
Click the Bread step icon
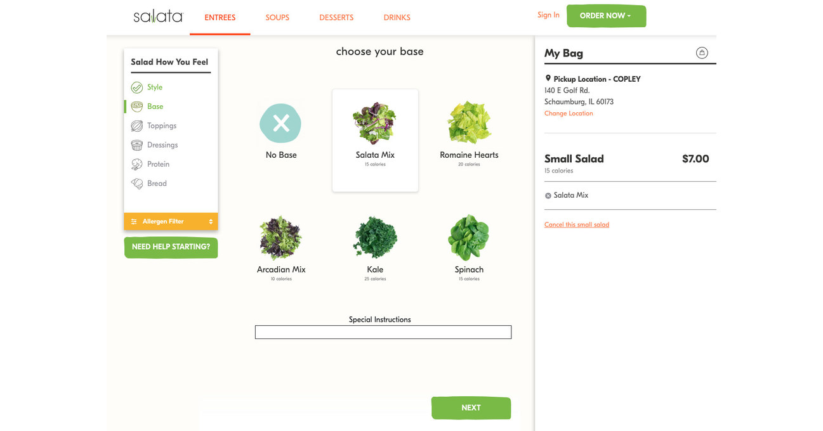pyautogui.click(x=136, y=183)
